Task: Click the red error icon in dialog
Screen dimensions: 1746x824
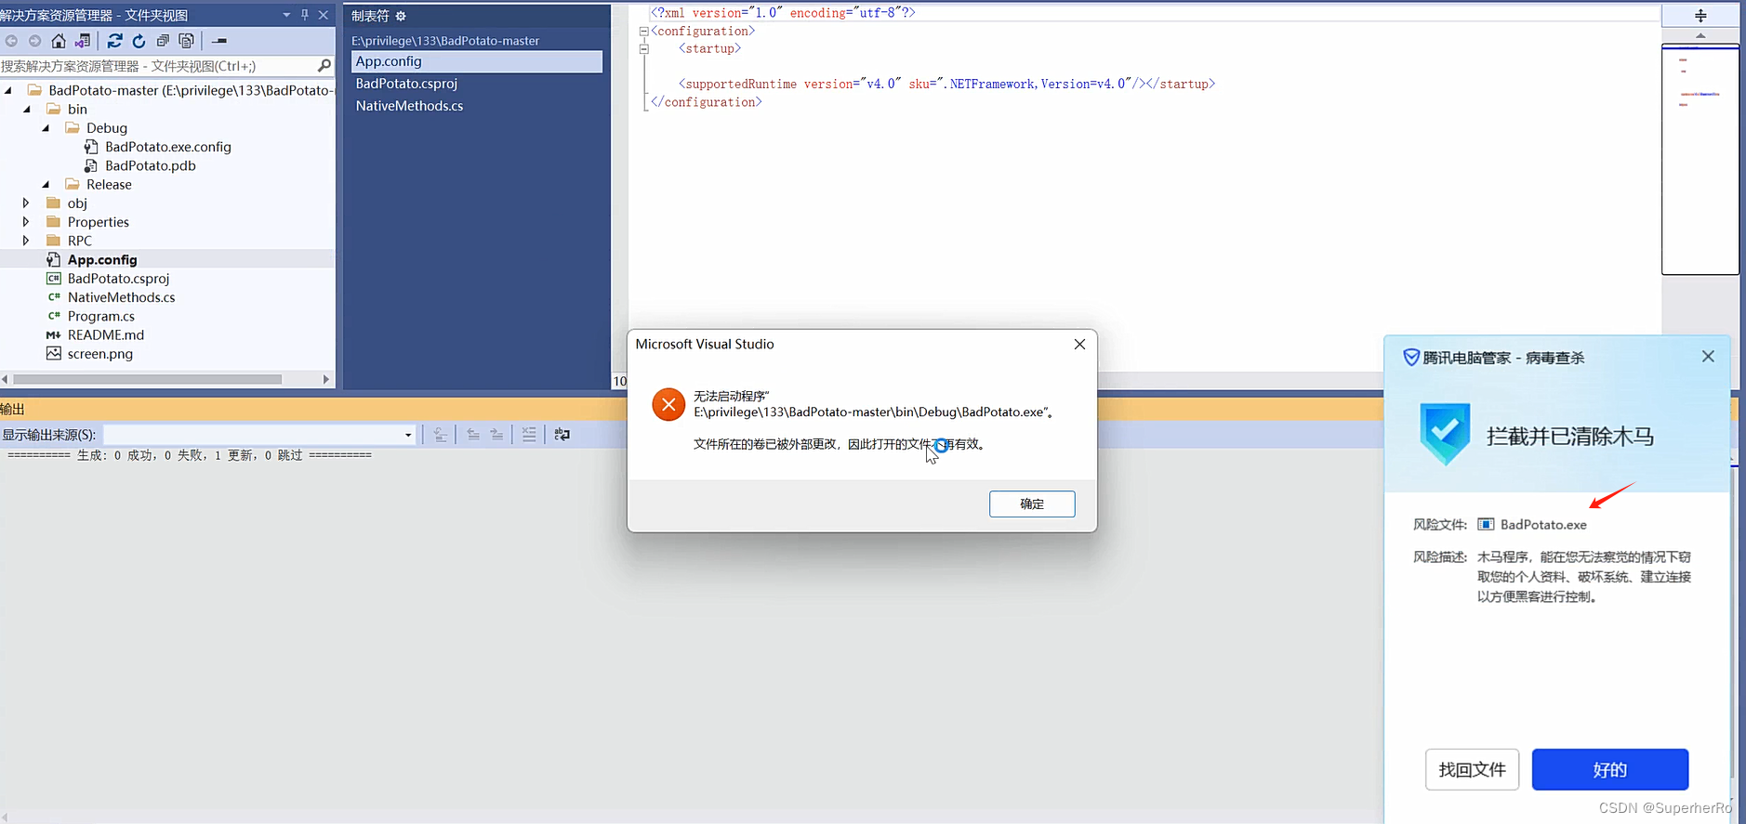Action: (x=668, y=405)
